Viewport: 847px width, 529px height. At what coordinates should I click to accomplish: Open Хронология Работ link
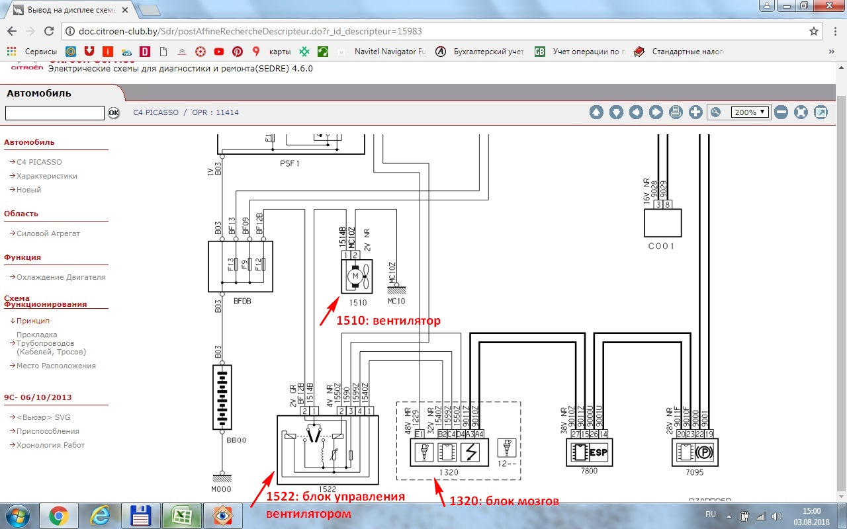click(x=51, y=445)
